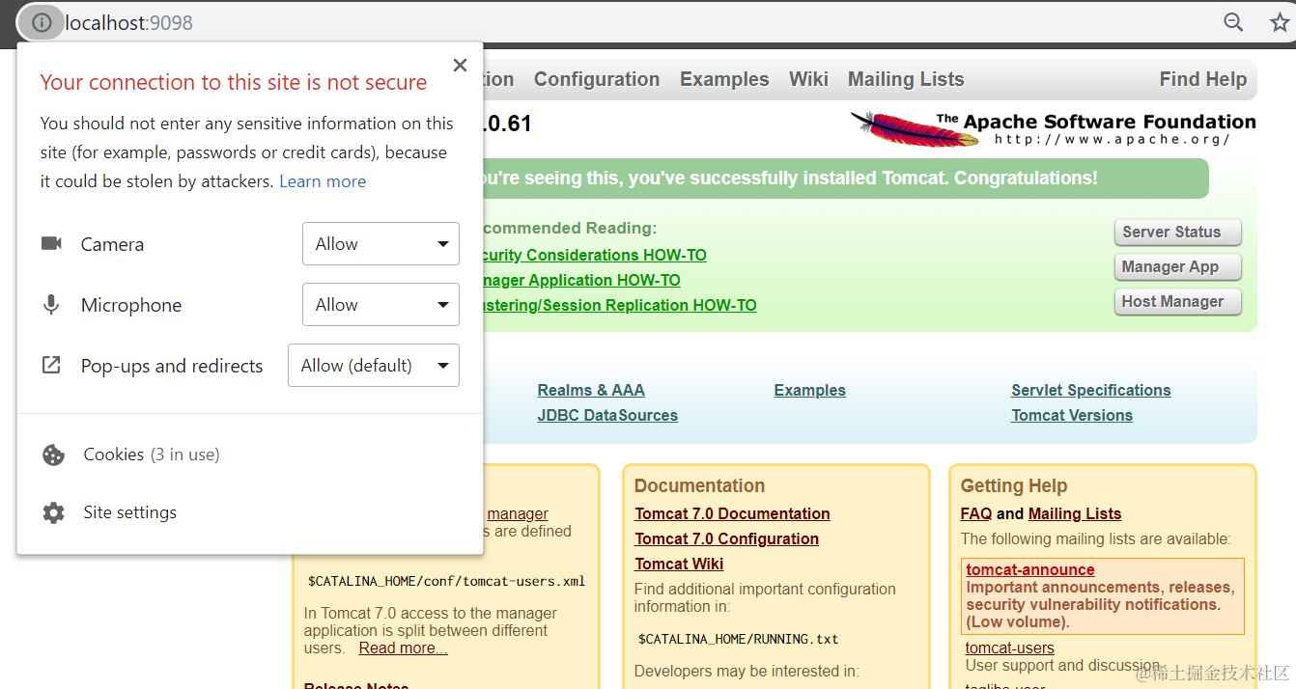Open Tomcat 7.0 Documentation link

pyautogui.click(x=732, y=513)
